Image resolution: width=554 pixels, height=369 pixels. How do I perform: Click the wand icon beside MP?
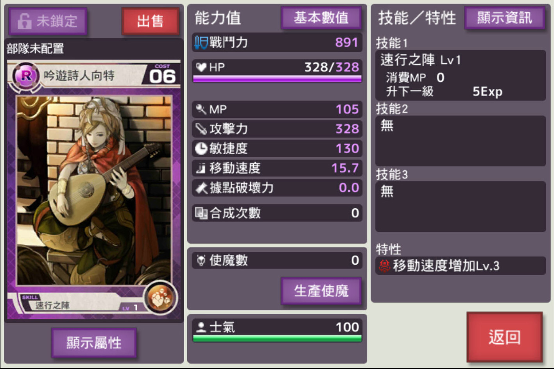click(201, 109)
